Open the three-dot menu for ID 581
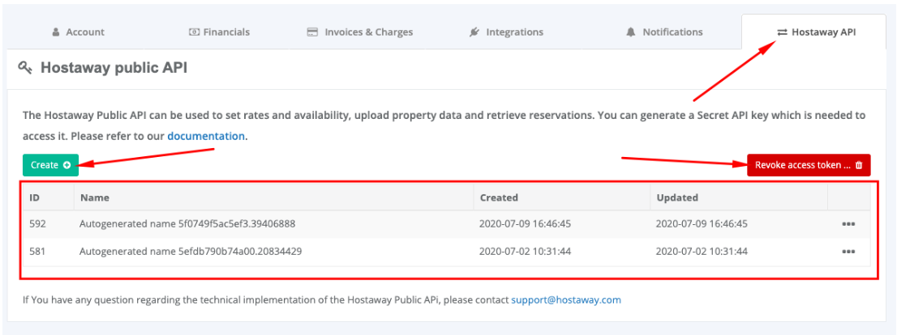This screenshot has width=897, height=335. 848,252
